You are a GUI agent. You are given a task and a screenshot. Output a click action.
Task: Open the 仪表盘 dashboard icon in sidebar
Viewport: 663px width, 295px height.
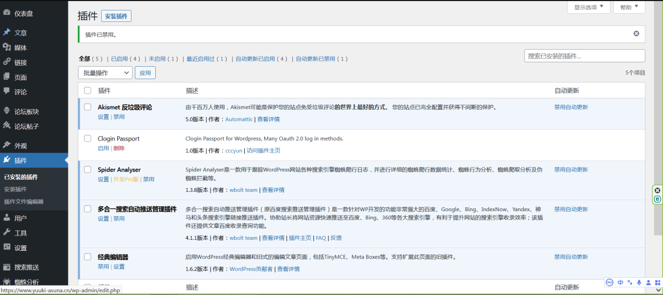pos(7,13)
